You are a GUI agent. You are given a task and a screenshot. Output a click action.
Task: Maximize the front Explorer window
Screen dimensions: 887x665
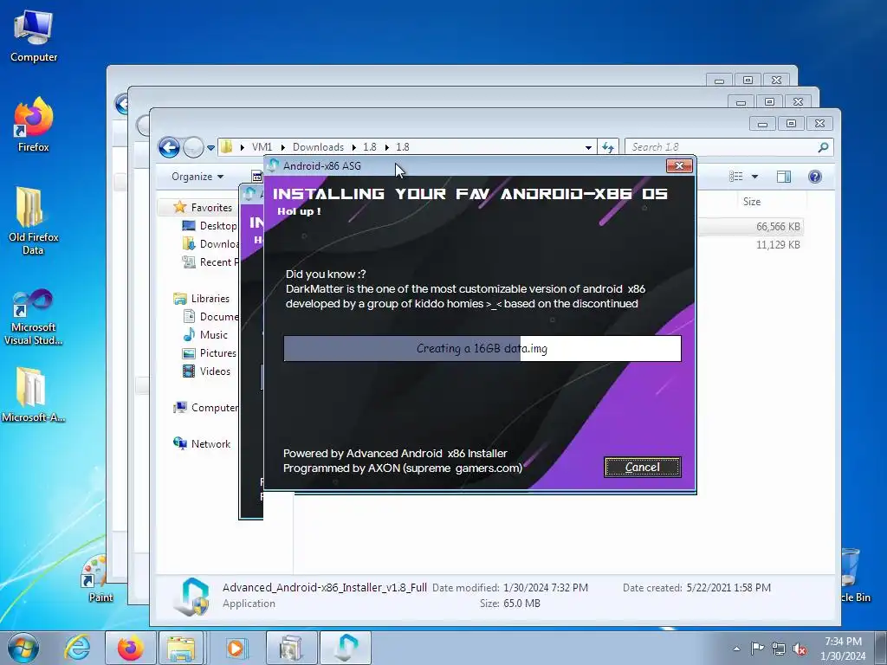tap(791, 123)
